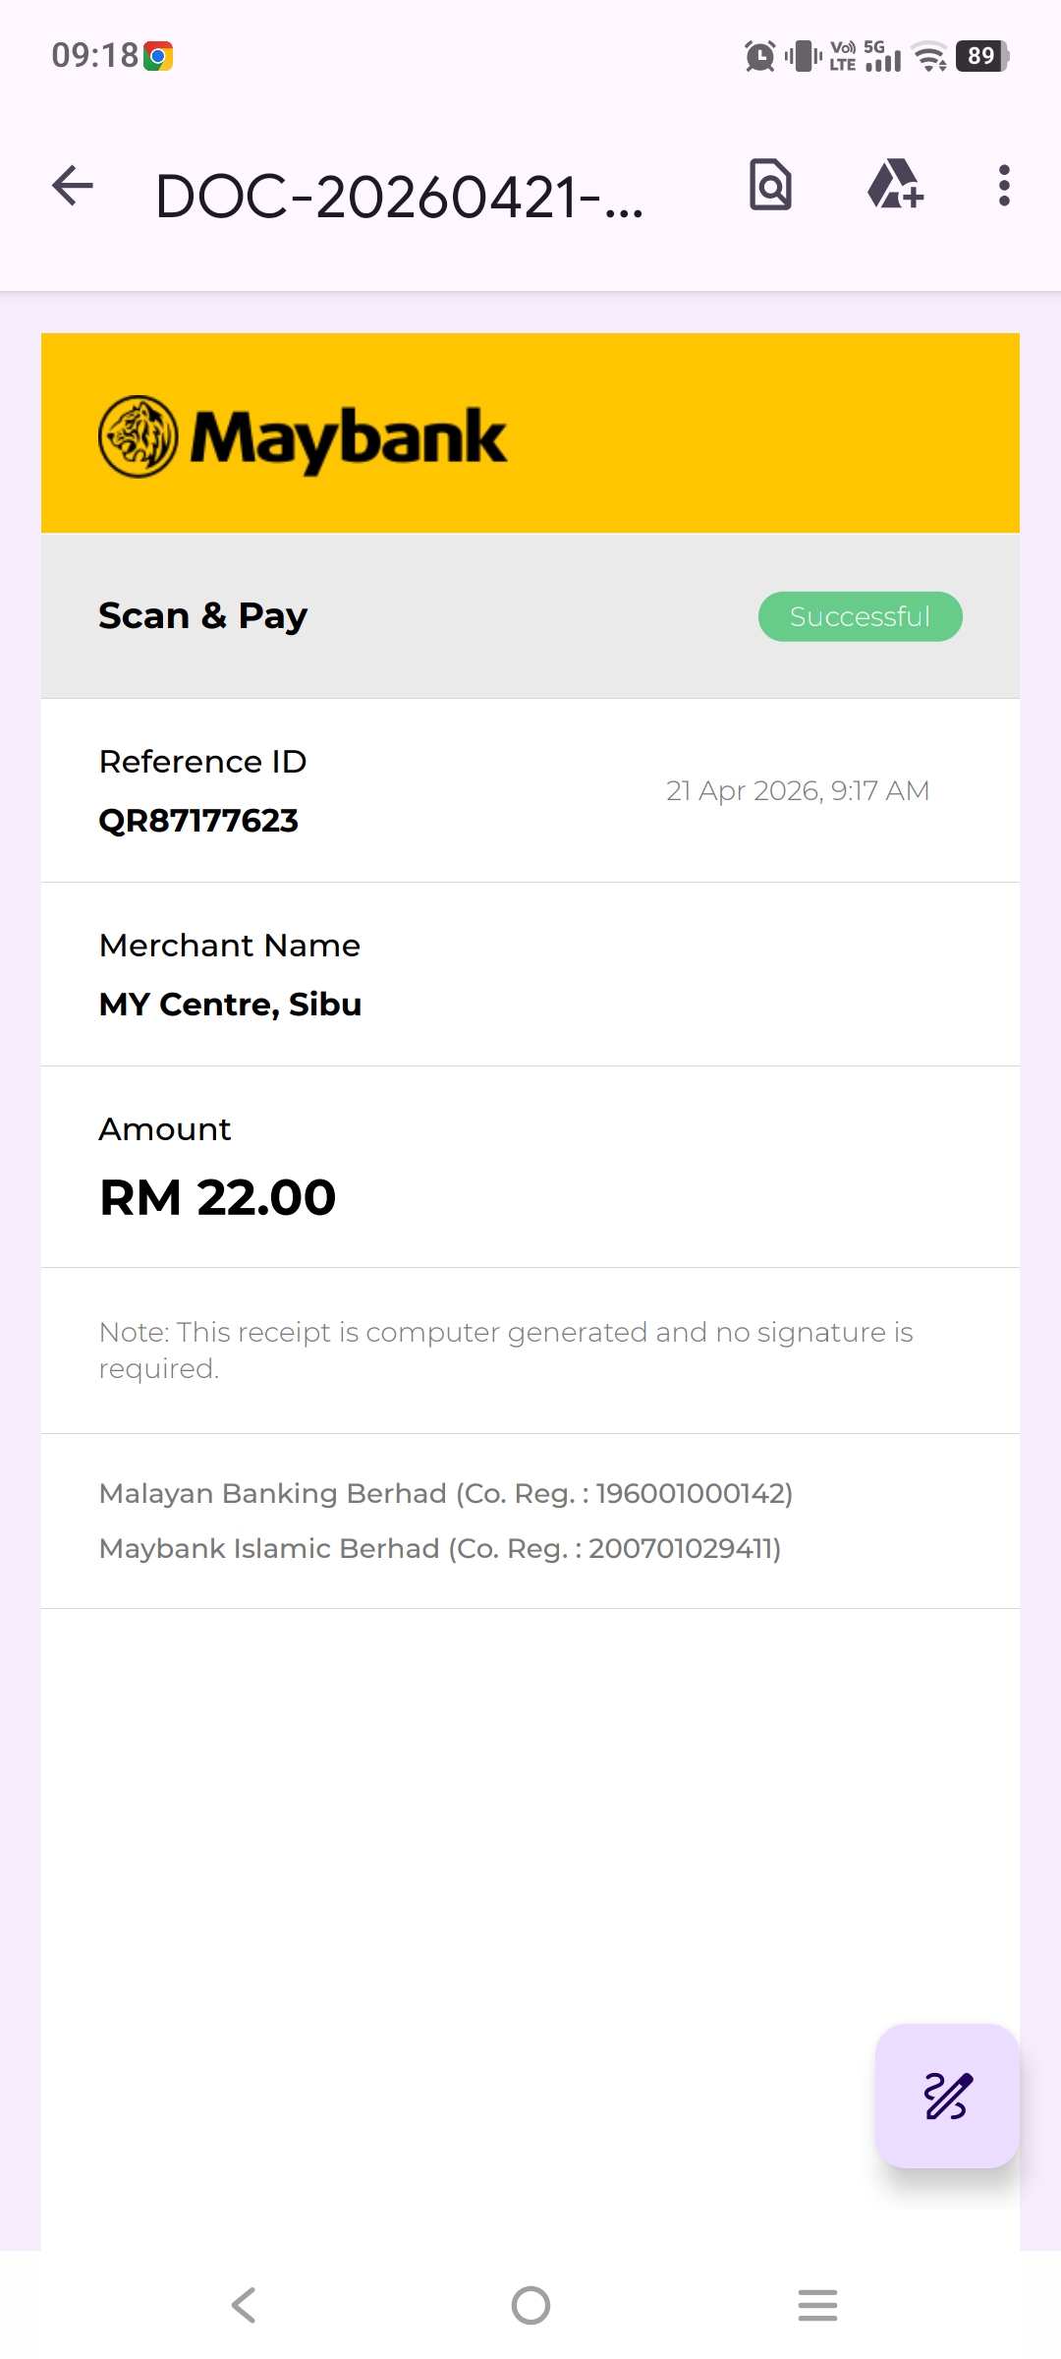This screenshot has width=1061, height=2359.
Task: Tap the Scan & Pay heading
Action: 203,616
